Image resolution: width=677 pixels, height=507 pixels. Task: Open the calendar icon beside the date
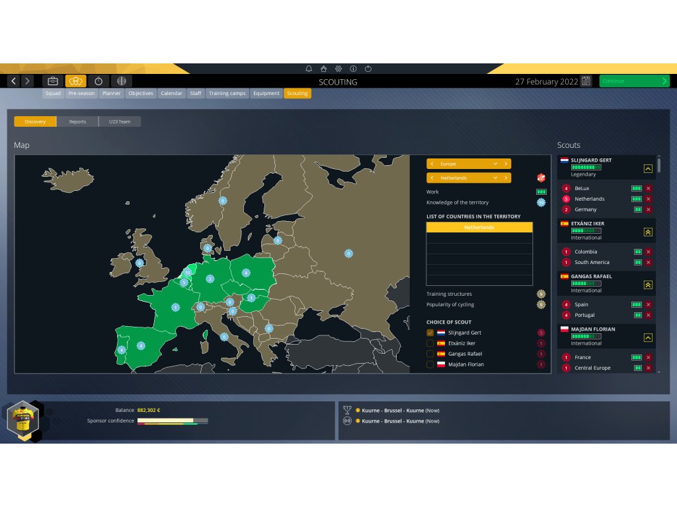tap(586, 81)
